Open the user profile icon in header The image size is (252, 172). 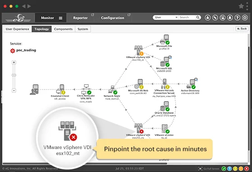208,18
